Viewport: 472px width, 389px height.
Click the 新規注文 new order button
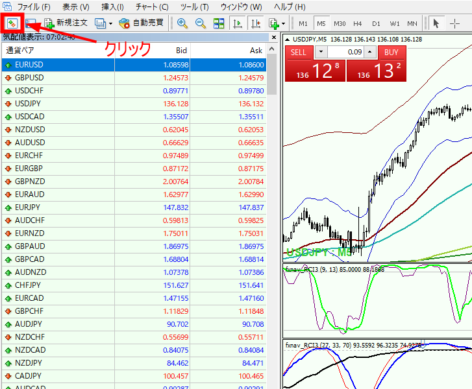coord(66,23)
